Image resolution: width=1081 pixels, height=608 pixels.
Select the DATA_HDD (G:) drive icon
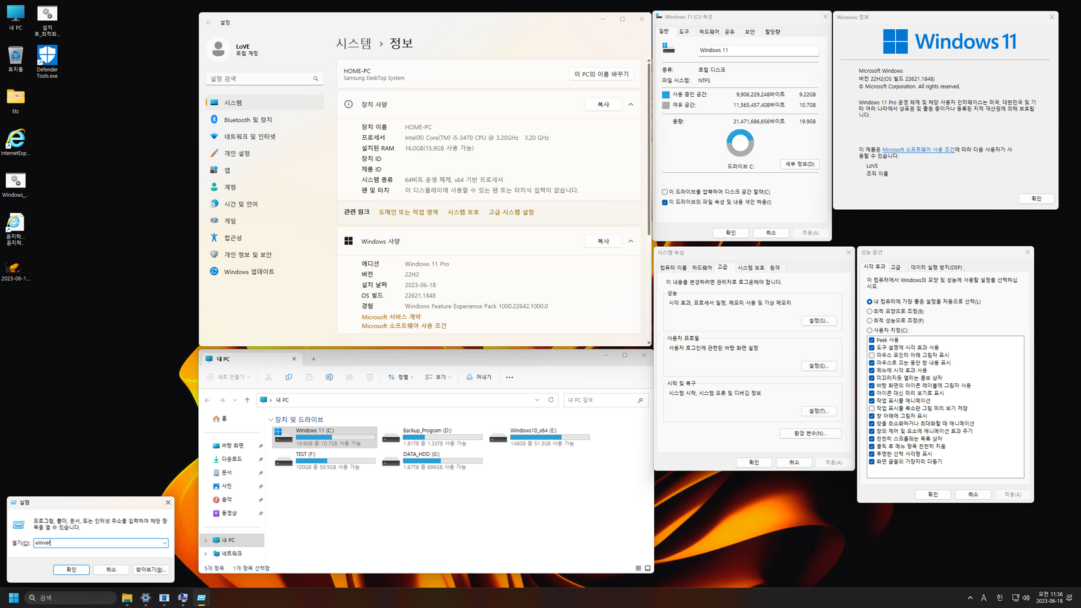(391, 461)
